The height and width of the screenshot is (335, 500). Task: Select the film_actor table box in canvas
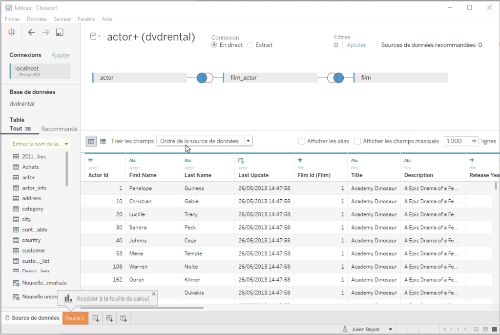pos(270,78)
